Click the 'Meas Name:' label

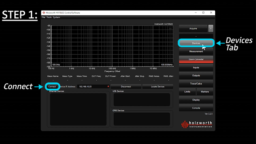pos(53,76)
